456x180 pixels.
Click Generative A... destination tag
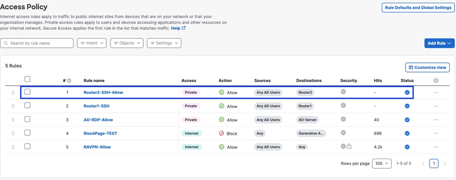311,133
